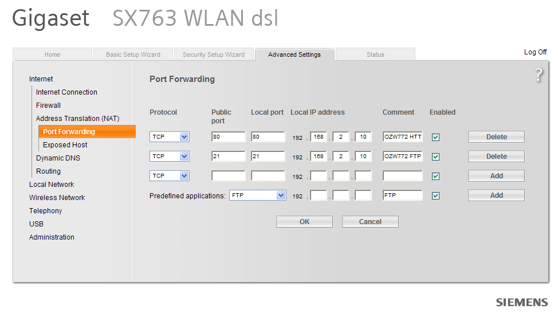Focus the Local port field showing 80
The height and width of the screenshot is (313, 558).
click(268, 137)
